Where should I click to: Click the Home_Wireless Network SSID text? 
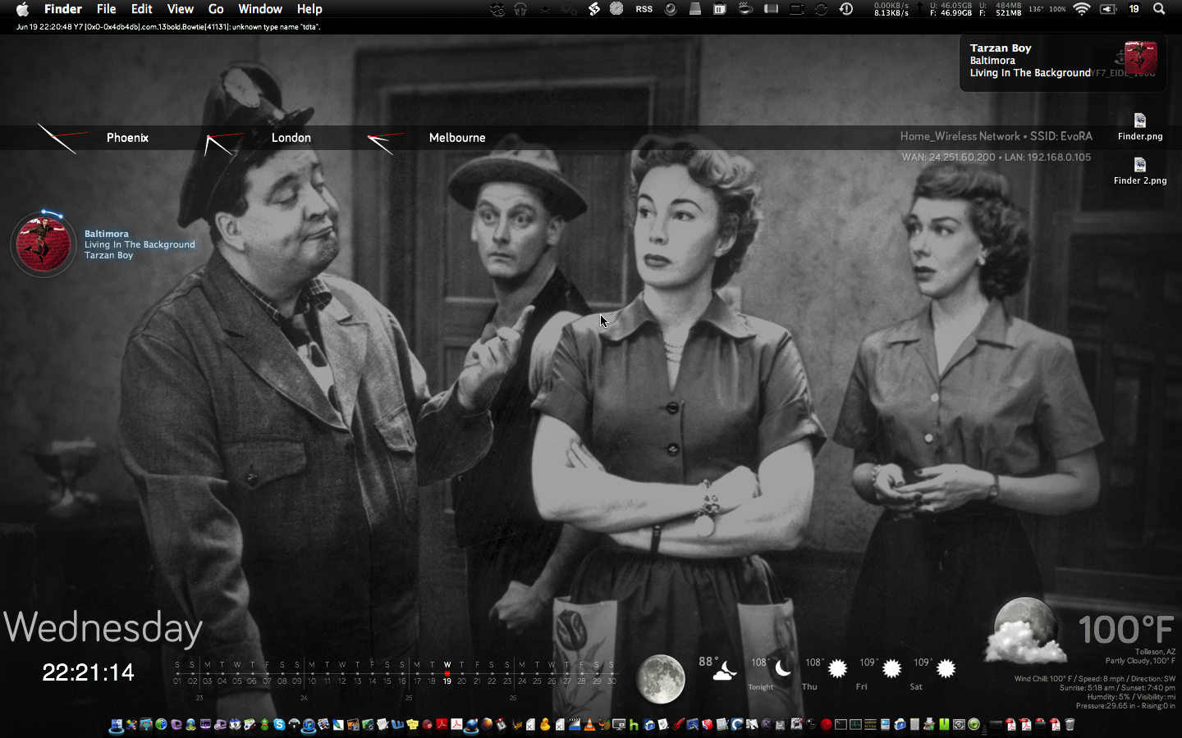[996, 136]
